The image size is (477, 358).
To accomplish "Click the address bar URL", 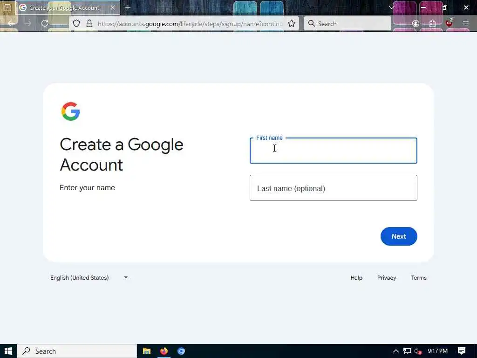I will pos(190,24).
